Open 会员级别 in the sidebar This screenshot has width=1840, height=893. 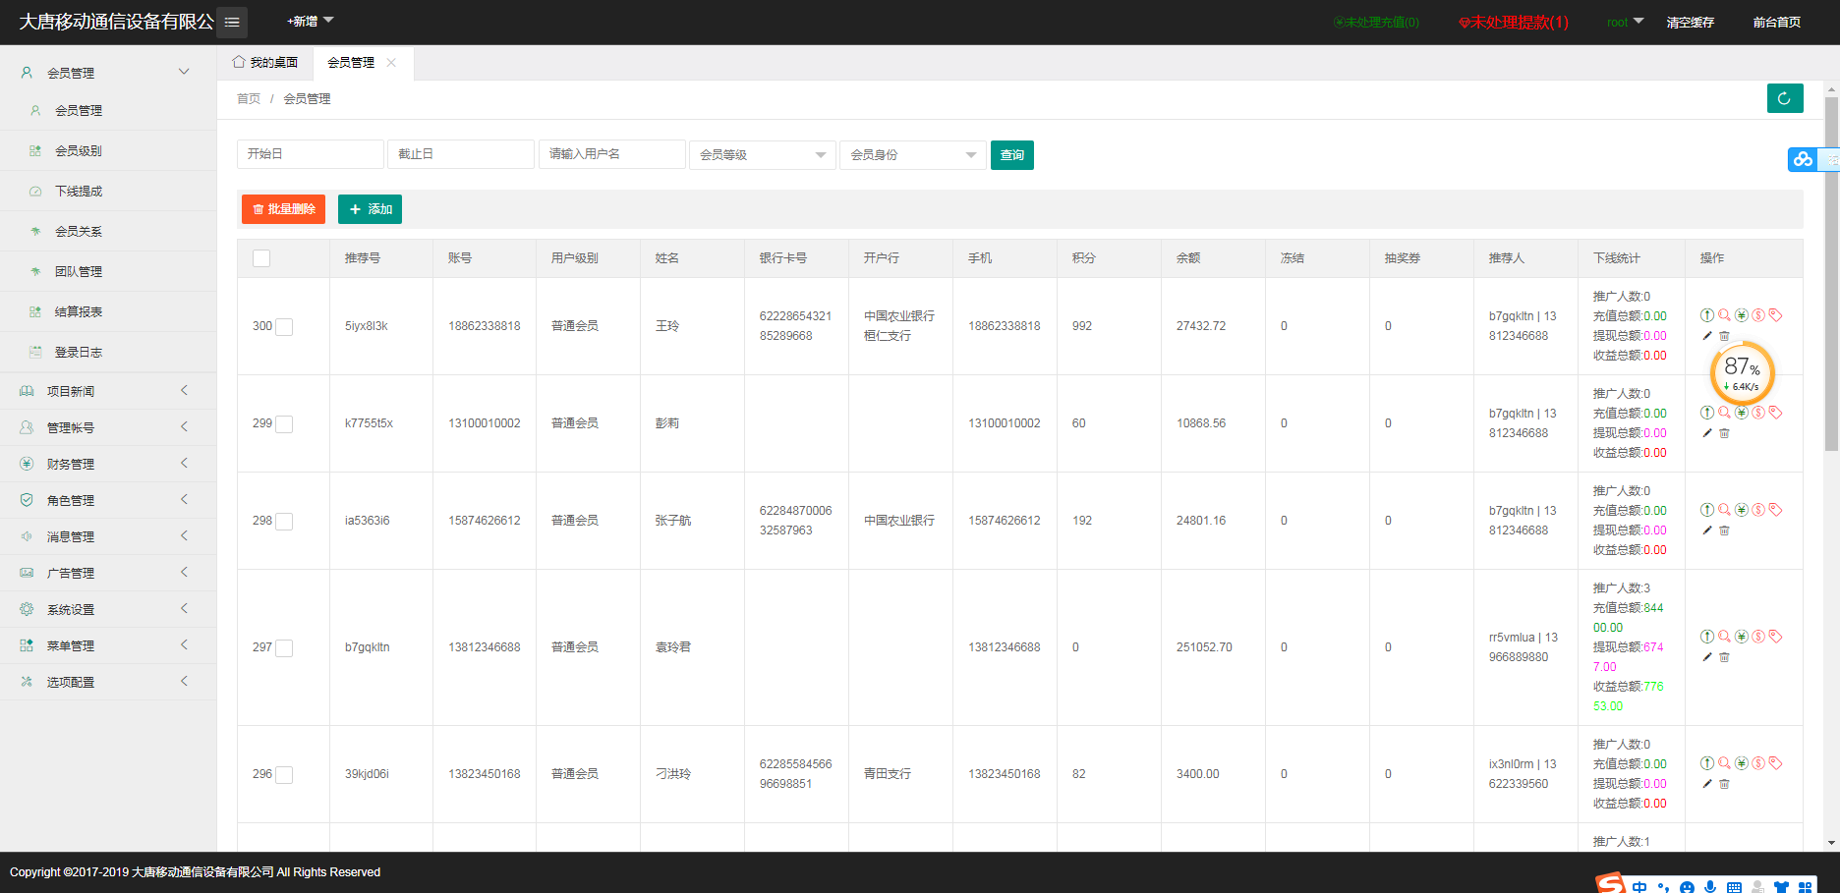coord(79,151)
